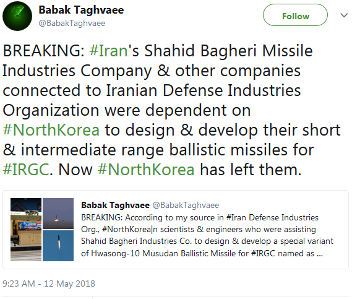
Task: Open the quoted tweet author name
Action: [116, 205]
